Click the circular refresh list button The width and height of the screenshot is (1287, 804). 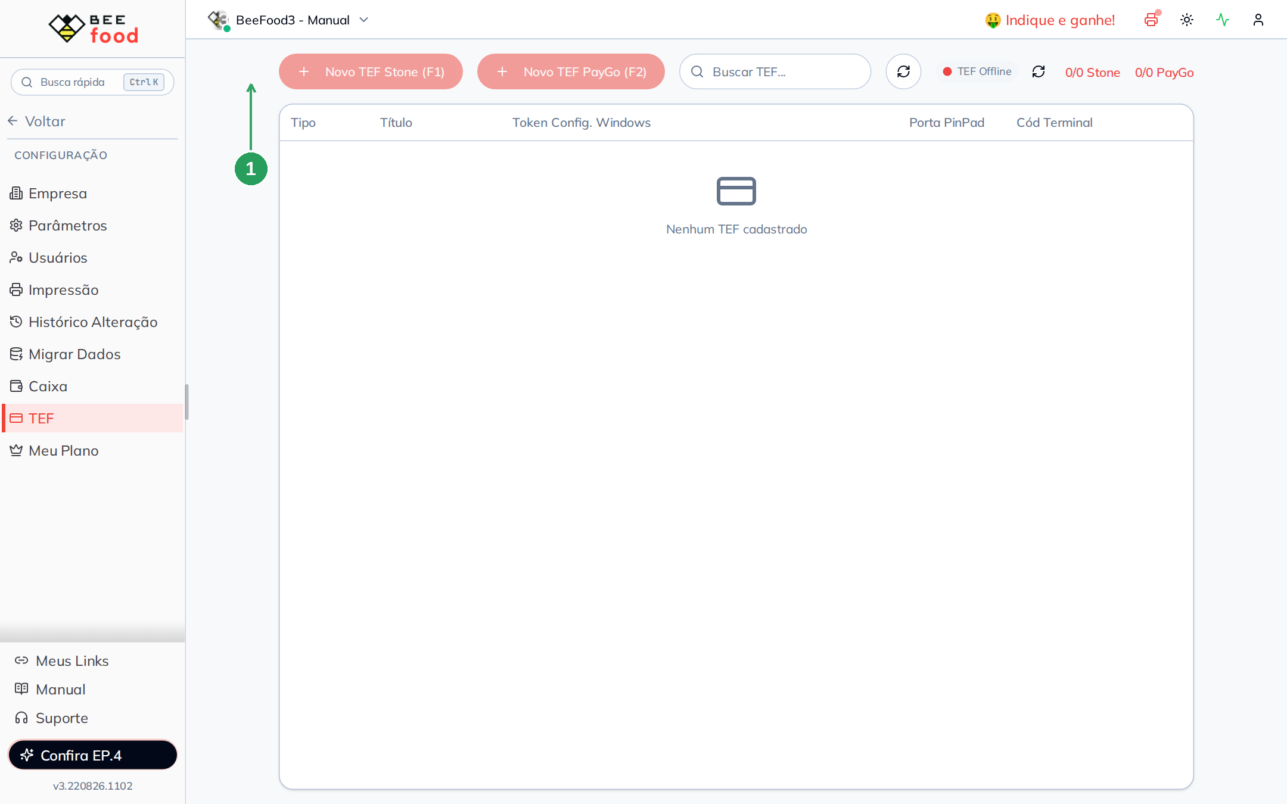[903, 72]
